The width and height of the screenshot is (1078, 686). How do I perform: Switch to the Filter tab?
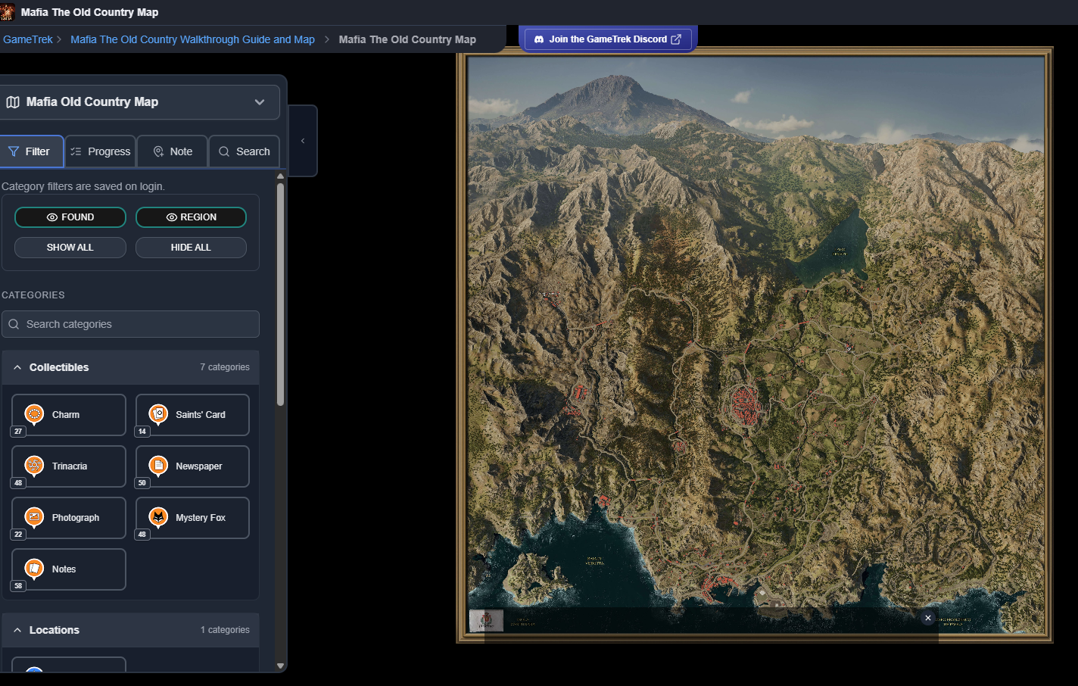coord(31,151)
